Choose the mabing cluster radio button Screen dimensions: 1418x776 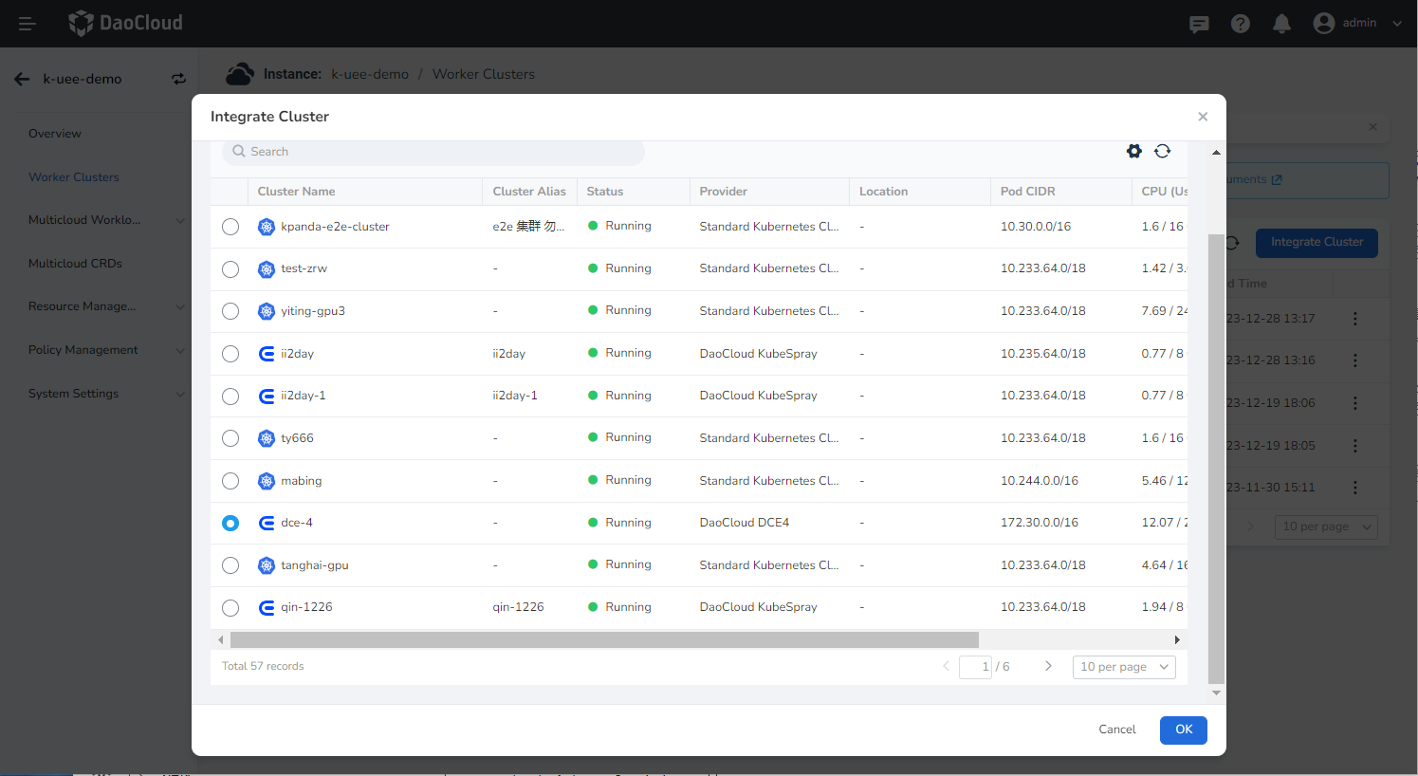[230, 480]
